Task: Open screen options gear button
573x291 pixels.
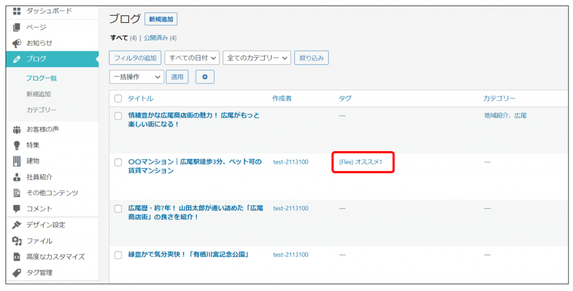Action: point(205,77)
